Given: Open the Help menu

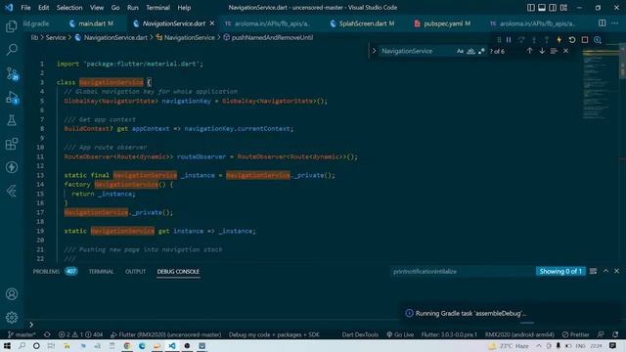Looking at the screenshot, I should (x=184, y=8).
